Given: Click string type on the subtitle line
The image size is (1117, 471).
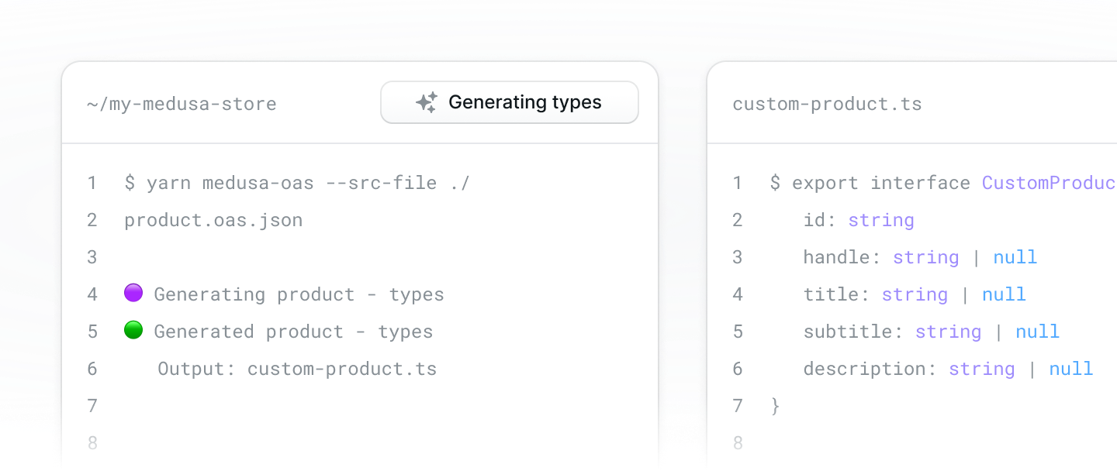Looking at the screenshot, I should (948, 332).
